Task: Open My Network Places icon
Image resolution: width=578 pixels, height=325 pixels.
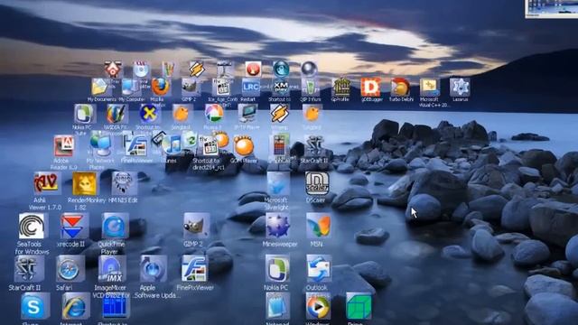Action: pyautogui.click(x=100, y=144)
